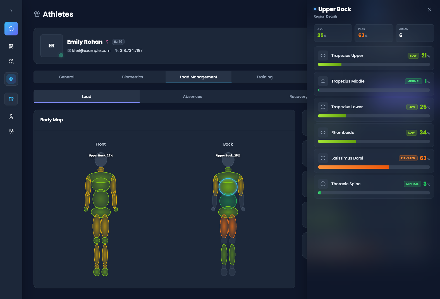Select the Load Management tab
The image size is (440, 299).
(x=199, y=77)
